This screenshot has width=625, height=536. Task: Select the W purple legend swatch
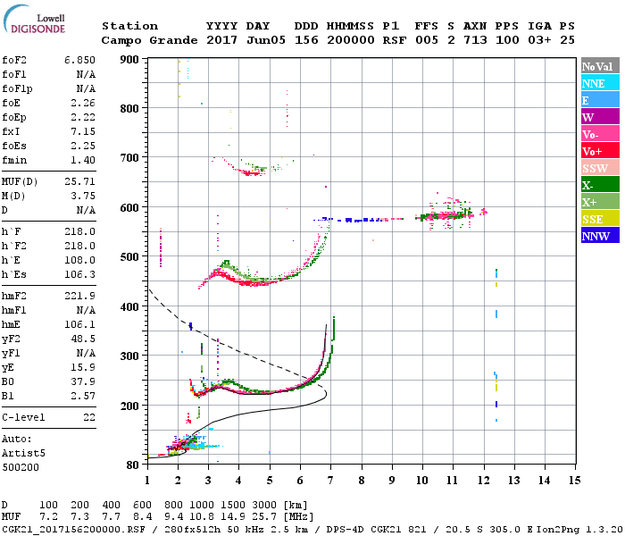click(599, 118)
